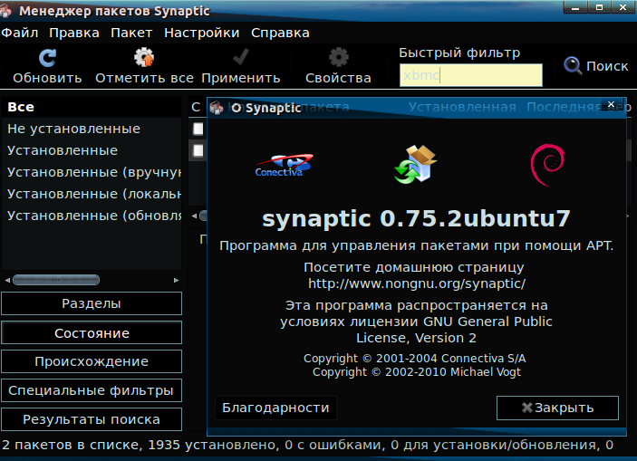The height and width of the screenshot is (461, 637).
Task: Open the Правка menu
Action: tap(74, 33)
